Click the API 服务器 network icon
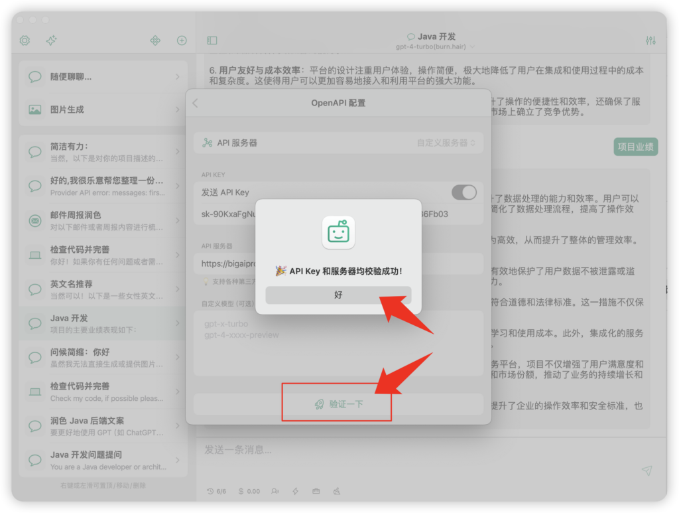679x513 pixels. click(208, 143)
